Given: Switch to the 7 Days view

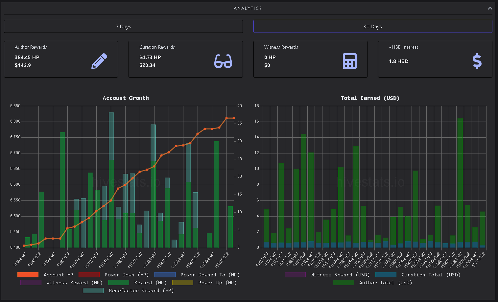Looking at the screenshot, I should click(x=123, y=26).
